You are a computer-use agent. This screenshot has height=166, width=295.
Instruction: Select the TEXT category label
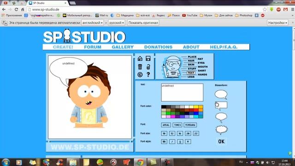click(191, 73)
